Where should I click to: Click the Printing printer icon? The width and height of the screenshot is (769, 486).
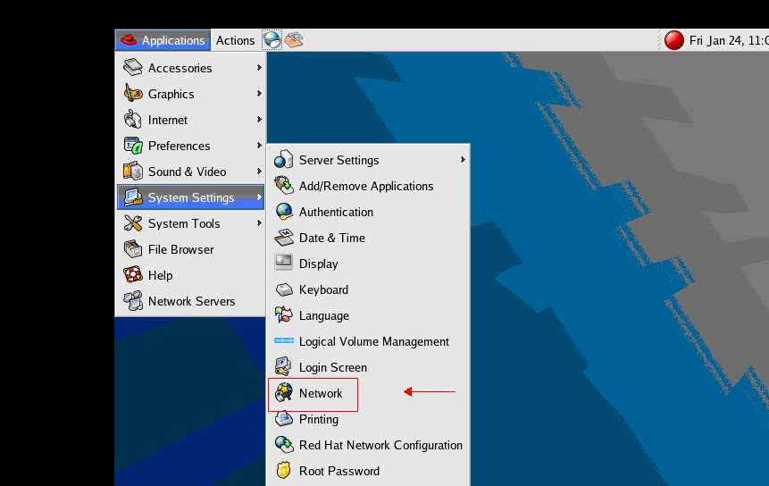[x=283, y=419]
